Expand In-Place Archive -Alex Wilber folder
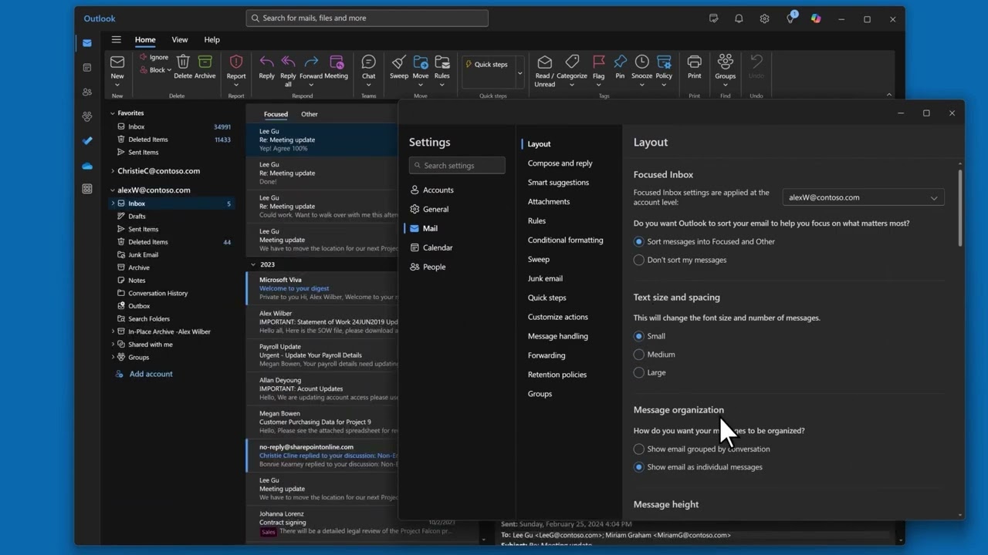Image resolution: width=988 pixels, height=555 pixels. tap(113, 331)
